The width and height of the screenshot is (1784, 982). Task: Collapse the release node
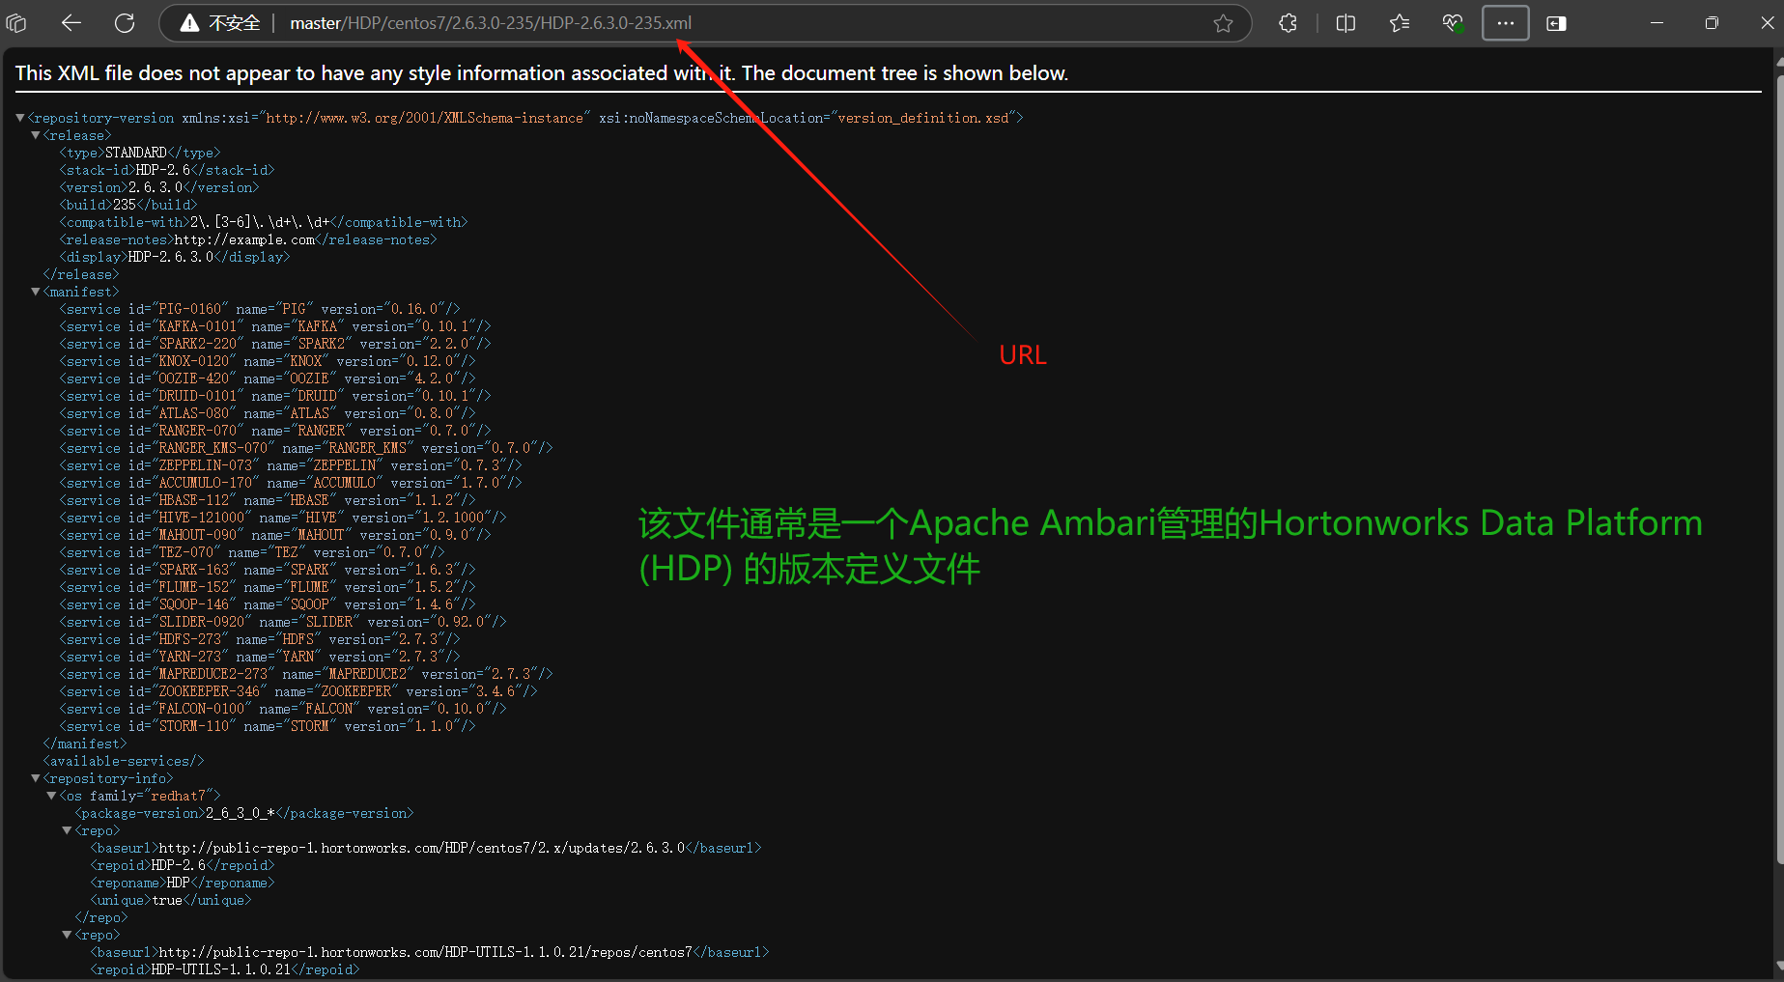point(36,135)
